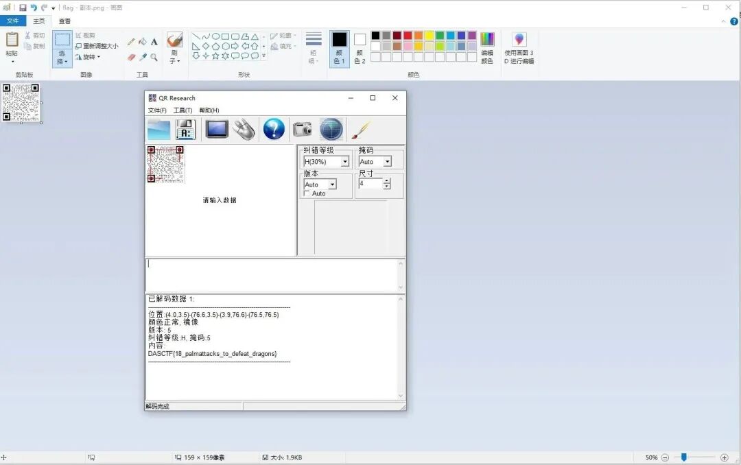Click Paint help icon at top right
Screen dimensions: 741x465
pyautogui.click(x=734, y=21)
